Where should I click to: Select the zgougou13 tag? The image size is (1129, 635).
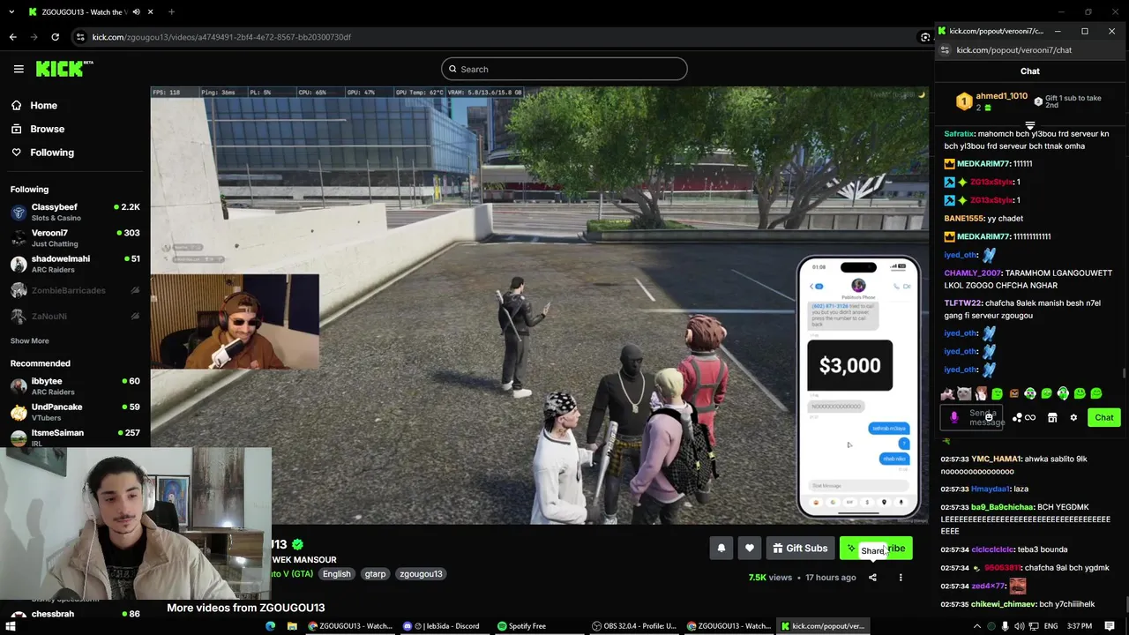(x=421, y=574)
